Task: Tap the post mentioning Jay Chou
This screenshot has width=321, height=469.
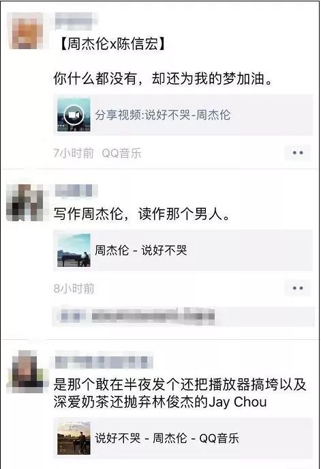Action: tap(180, 393)
